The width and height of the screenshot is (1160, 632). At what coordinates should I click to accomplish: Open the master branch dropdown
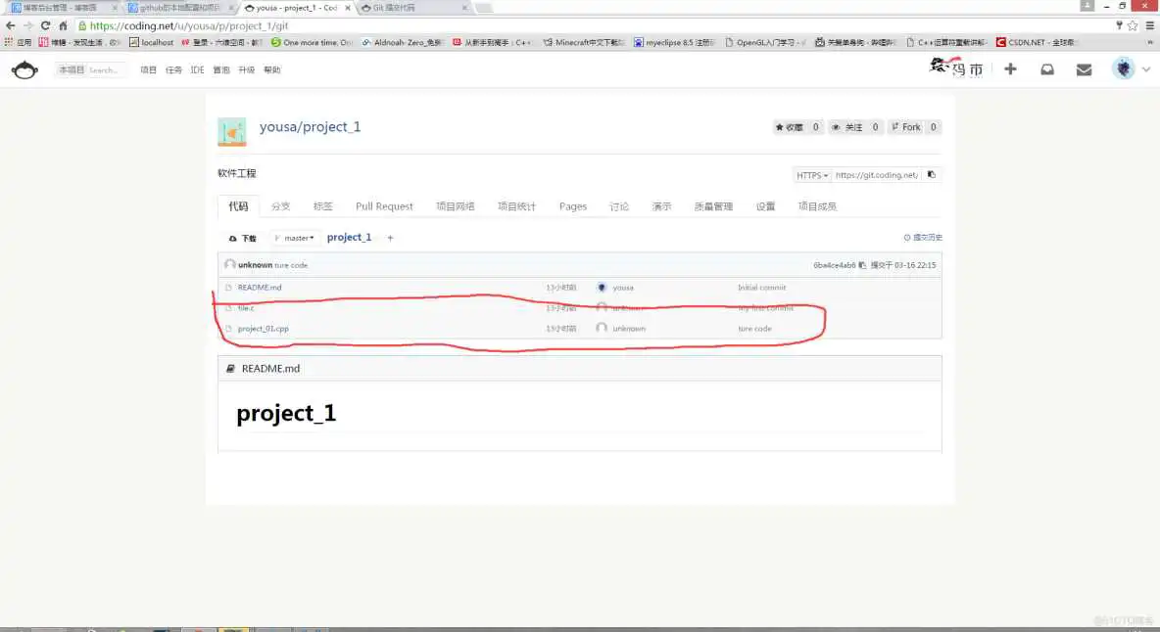click(297, 238)
